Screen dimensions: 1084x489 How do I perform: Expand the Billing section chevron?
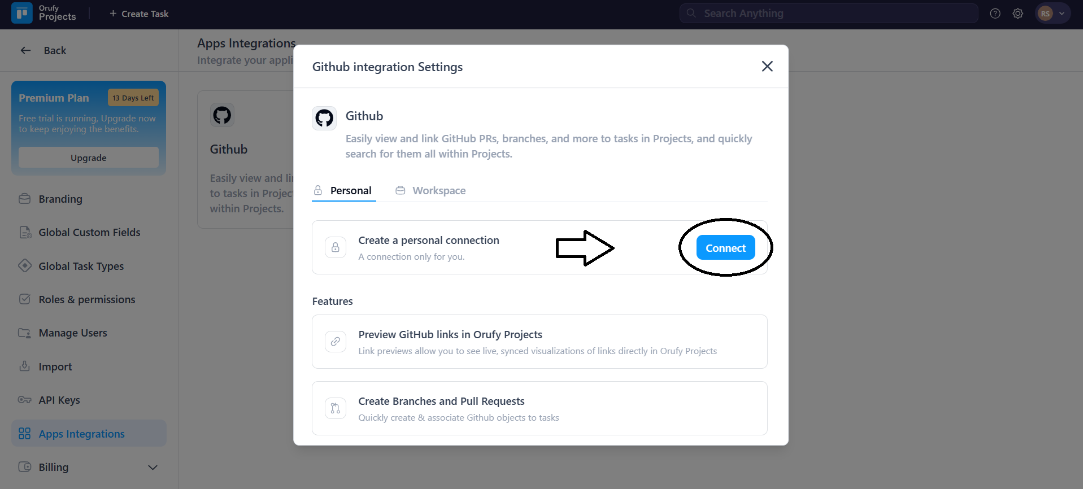click(x=153, y=468)
